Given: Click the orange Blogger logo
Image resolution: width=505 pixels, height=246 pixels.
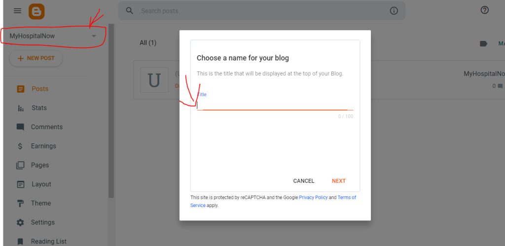Looking at the screenshot, I should [36, 11].
